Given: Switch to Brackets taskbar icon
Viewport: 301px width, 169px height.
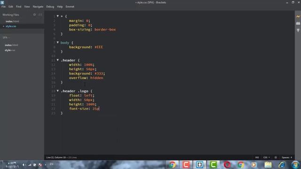Looking at the screenshot, I should (199, 165).
